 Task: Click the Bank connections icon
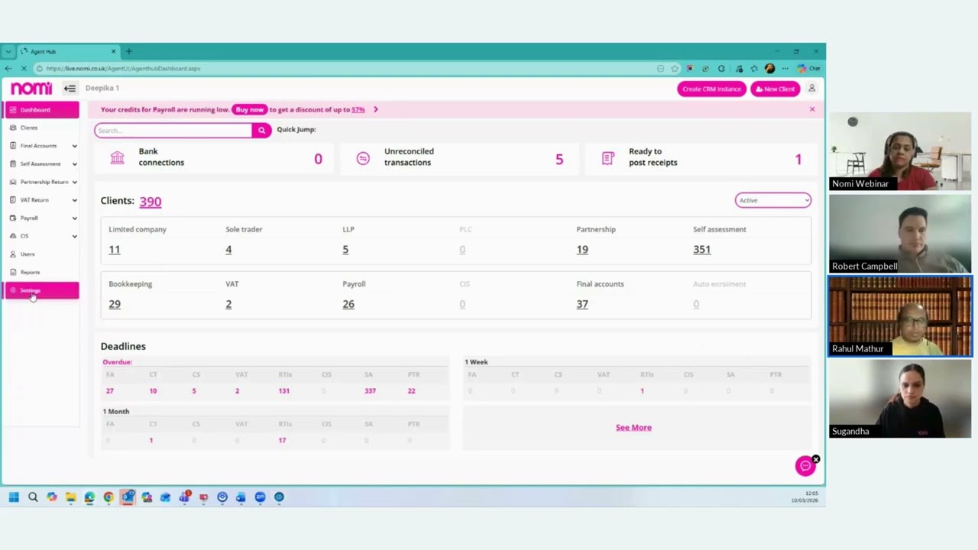(117, 157)
